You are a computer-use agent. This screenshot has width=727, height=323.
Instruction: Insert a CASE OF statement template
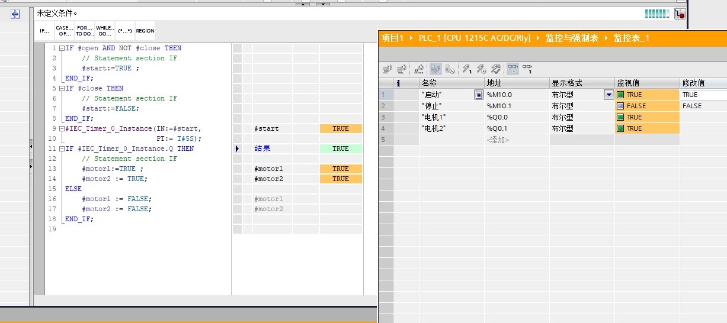coord(65,31)
